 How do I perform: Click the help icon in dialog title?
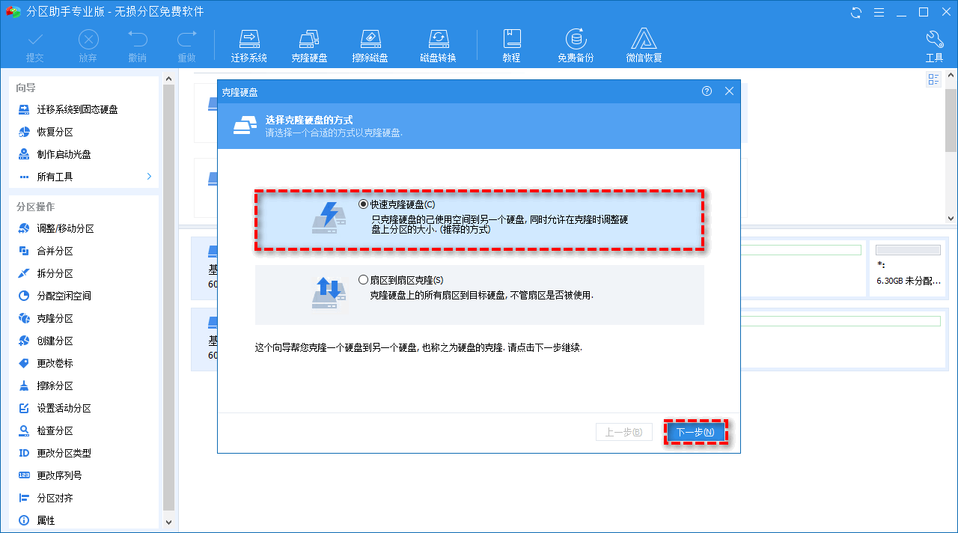coord(707,91)
